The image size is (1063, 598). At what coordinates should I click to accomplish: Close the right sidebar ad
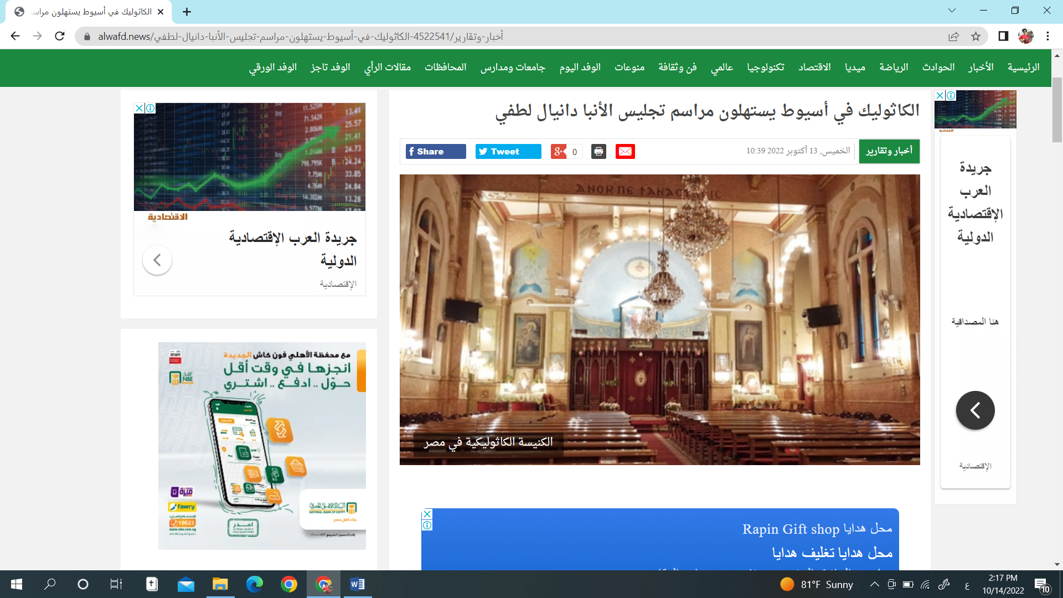[940, 96]
